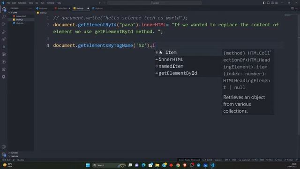Click the index.js breadcrumb
The height and width of the screenshot is (169, 300).
(42, 13)
